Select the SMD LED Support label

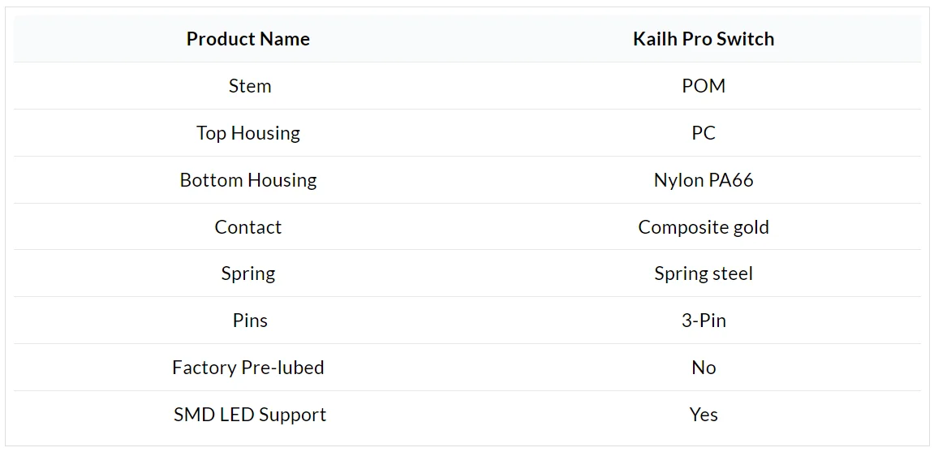249,415
